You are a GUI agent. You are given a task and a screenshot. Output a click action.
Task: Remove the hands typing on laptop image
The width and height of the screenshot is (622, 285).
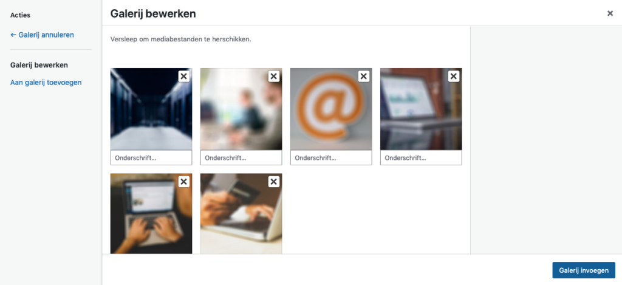(183, 182)
